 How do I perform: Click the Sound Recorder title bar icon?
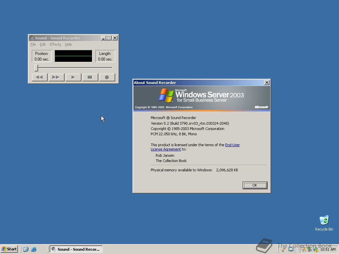32,38
